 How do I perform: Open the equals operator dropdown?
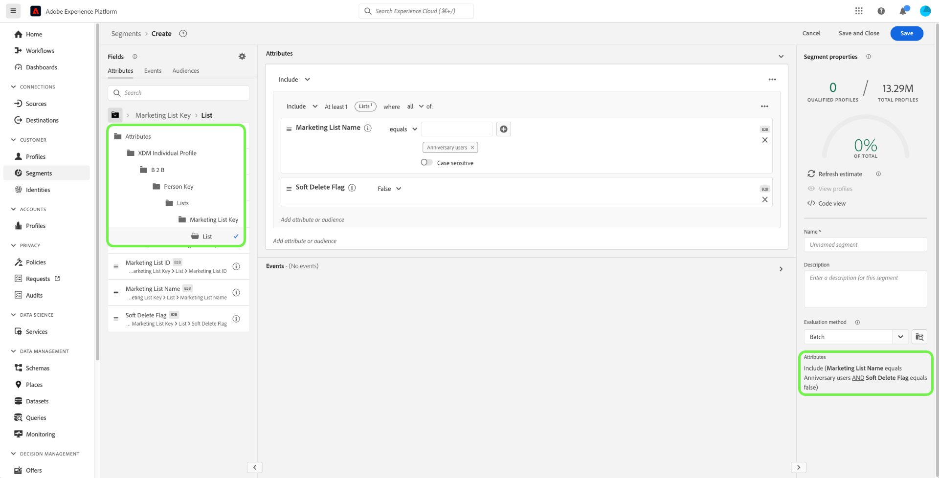[403, 129]
